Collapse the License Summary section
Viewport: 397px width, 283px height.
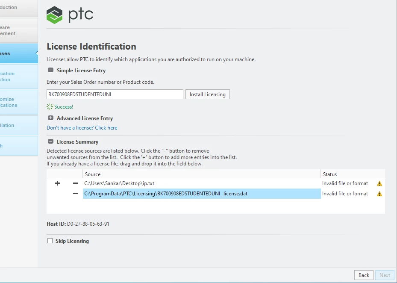point(50,141)
